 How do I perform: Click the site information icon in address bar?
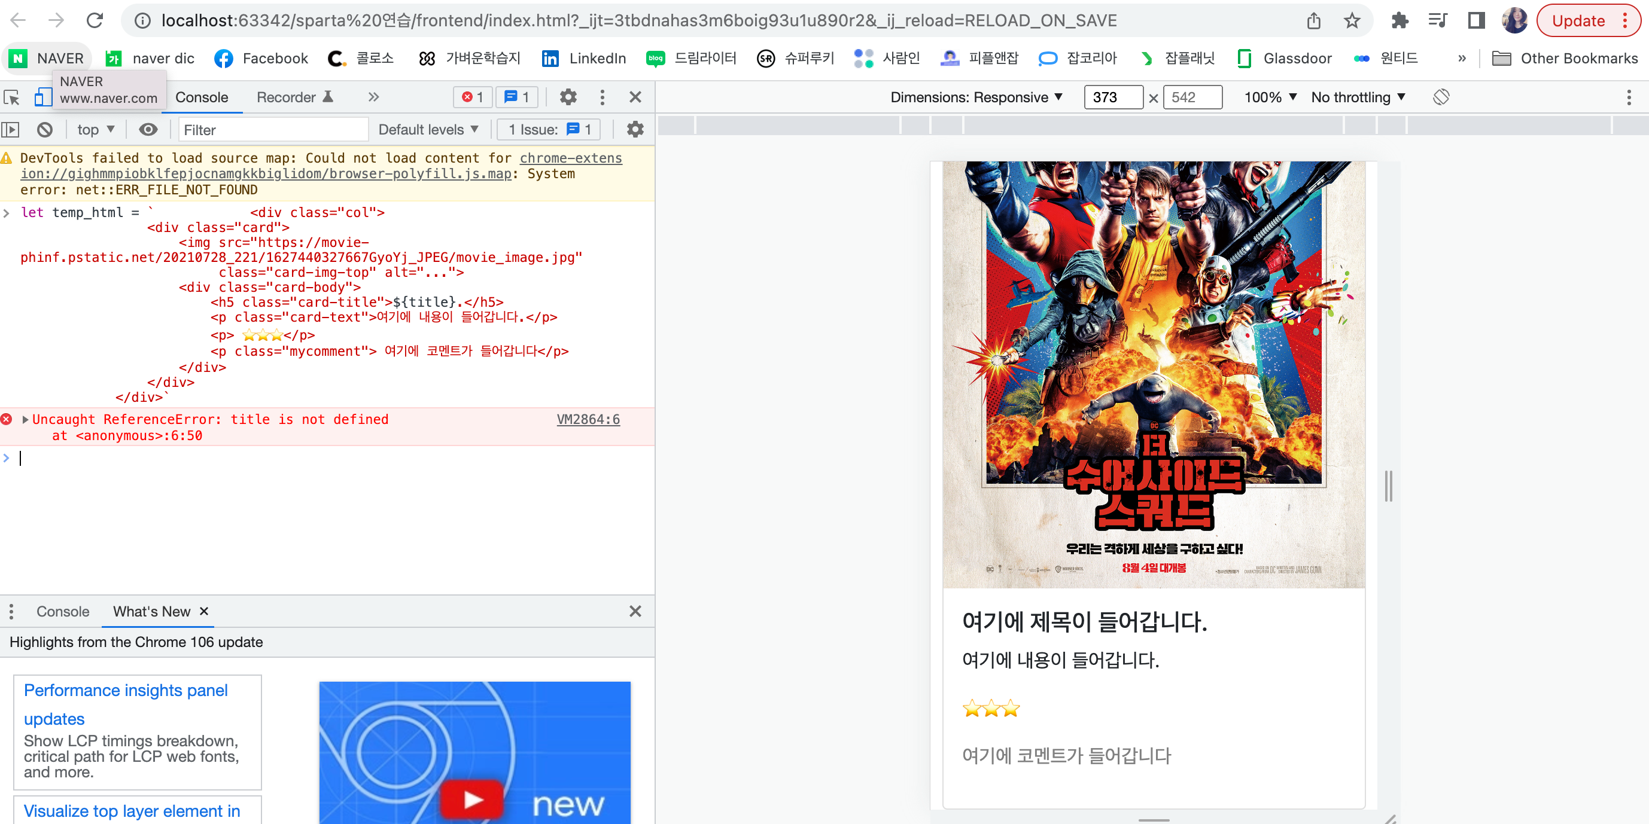(x=142, y=21)
